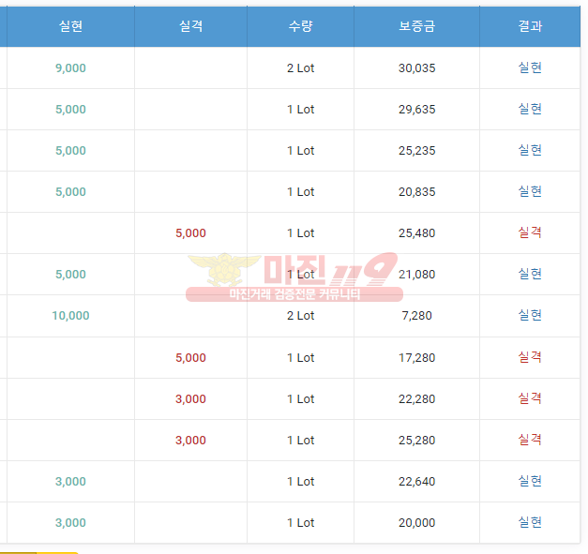
Task: Select the 9,000 realized value
Action: [70, 67]
